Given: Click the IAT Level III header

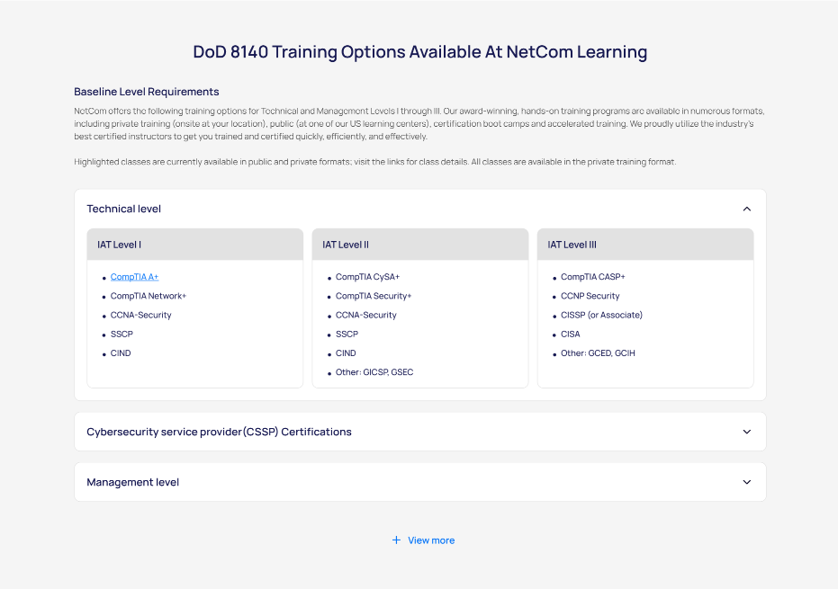Looking at the screenshot, I should [x=572, y=245].
